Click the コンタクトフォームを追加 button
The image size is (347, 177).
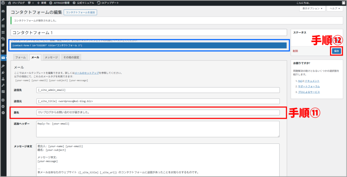click(80, 13)
